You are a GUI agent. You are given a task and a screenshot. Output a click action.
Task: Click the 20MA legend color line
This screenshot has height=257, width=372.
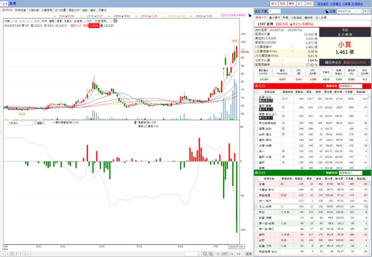[110, 16]
